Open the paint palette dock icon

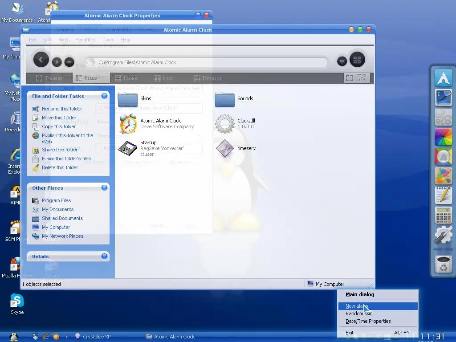point(444,176)
